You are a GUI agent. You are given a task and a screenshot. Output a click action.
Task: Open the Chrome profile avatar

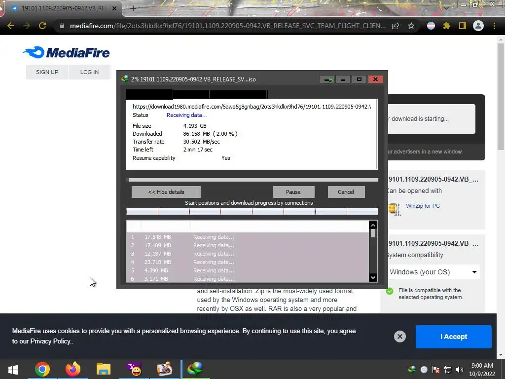coord(478,26)
